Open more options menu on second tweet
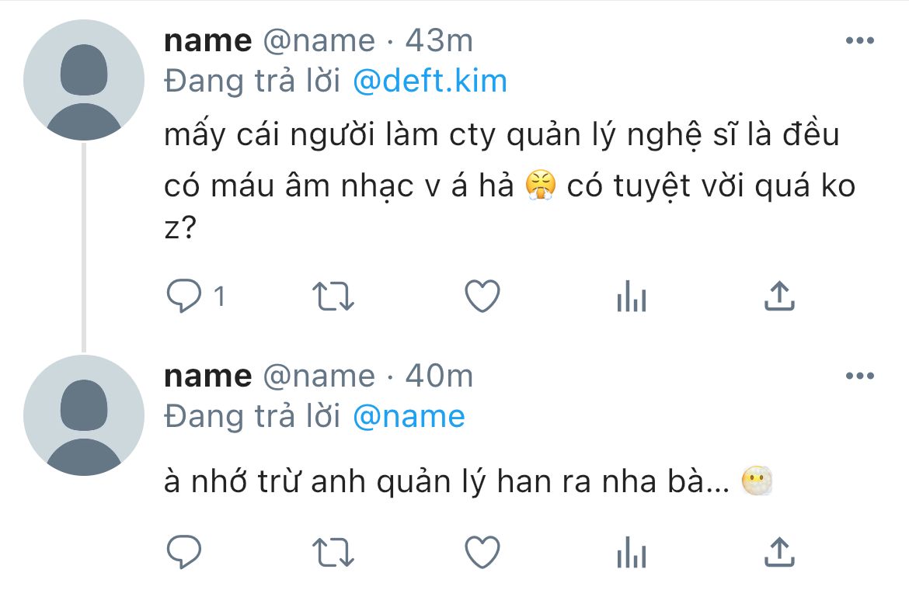The image size is (909, 590). click(x=860, y=376)
